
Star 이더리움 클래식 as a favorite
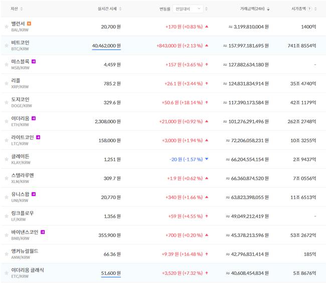pos(6,273)
